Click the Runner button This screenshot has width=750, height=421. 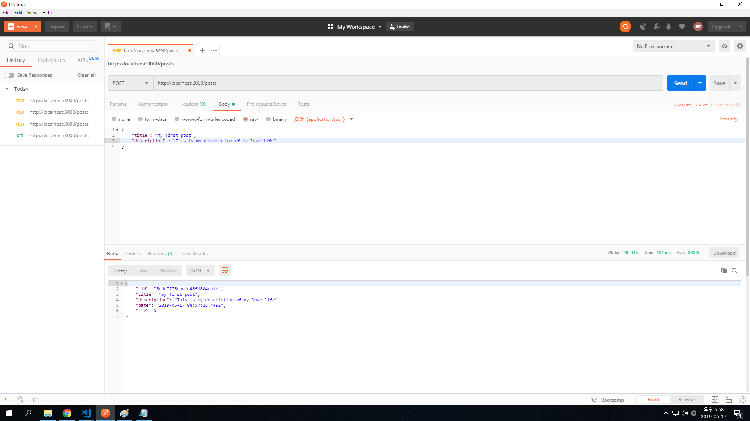[x=85, y=27]
